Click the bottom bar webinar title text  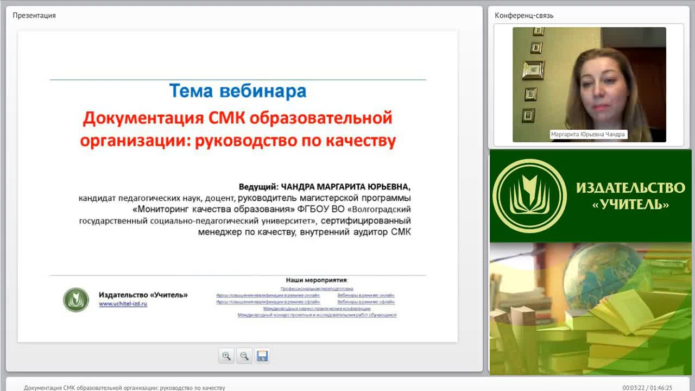click(x=124, y=388)
